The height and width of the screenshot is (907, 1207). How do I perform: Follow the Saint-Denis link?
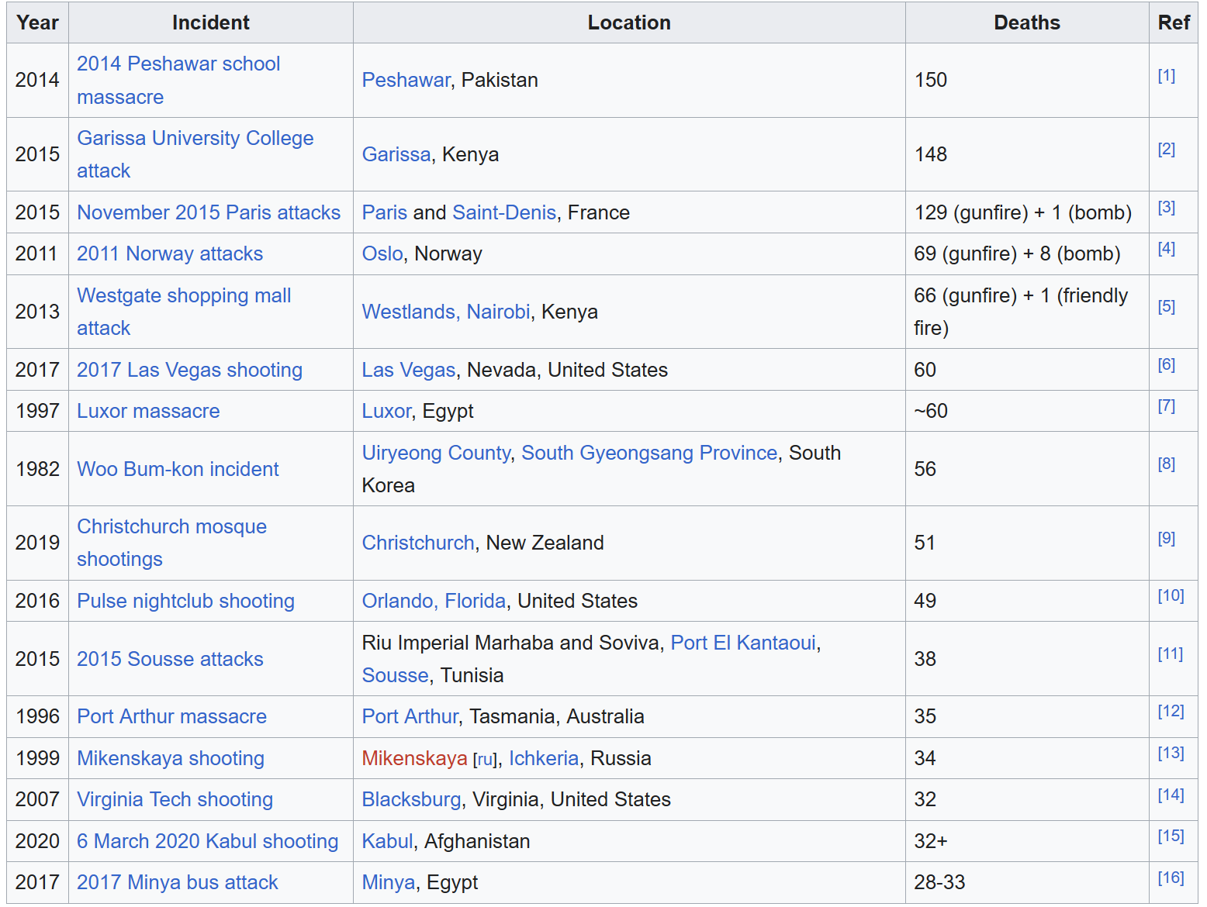click(504, 212)
